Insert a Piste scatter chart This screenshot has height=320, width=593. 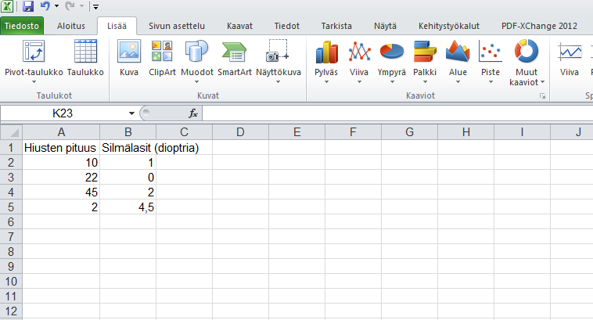491,59
